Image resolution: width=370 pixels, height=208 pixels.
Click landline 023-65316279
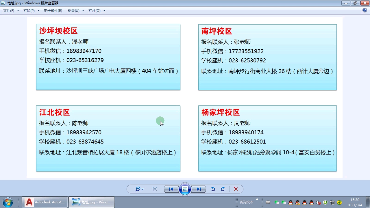coord(85,60)
